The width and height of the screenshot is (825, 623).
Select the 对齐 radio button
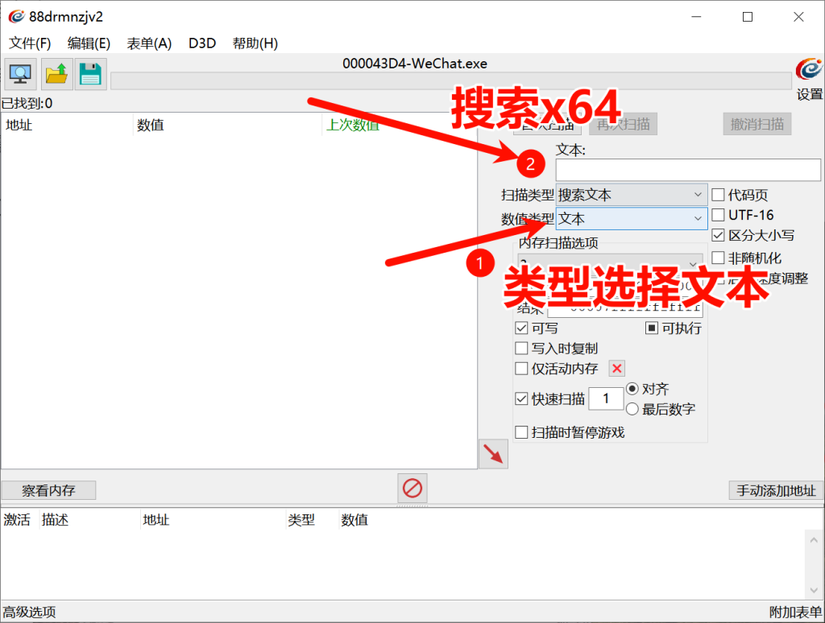tap(632, 389)
